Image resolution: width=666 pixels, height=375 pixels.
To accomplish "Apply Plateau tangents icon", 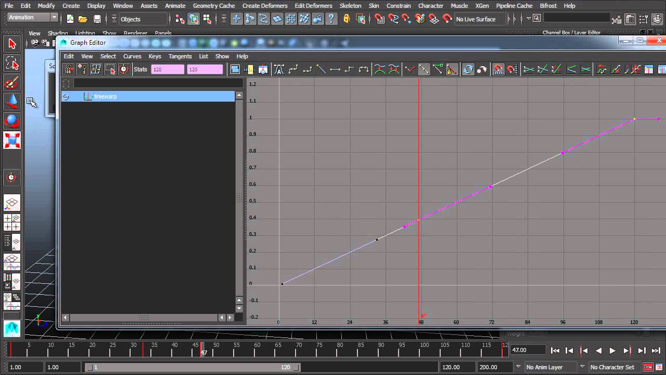I will [364, 69].
